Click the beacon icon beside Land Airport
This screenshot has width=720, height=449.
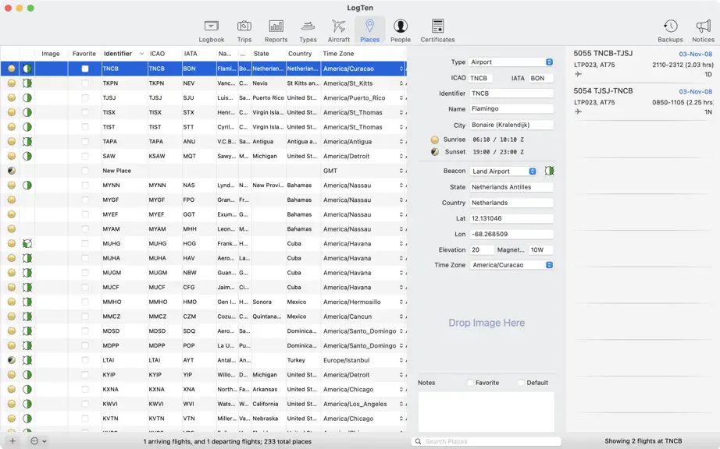click(549, 171)
